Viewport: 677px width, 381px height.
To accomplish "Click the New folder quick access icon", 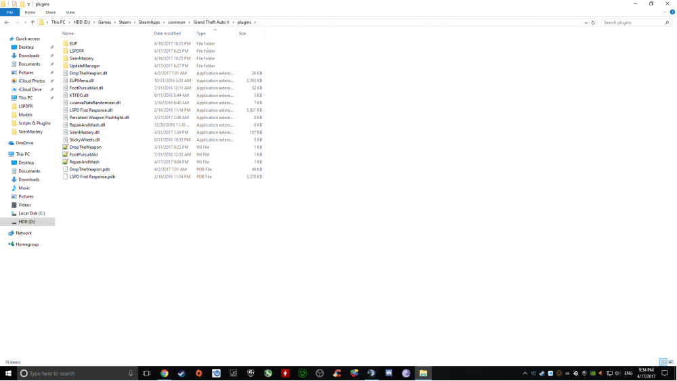I will (x=22, y=4).
